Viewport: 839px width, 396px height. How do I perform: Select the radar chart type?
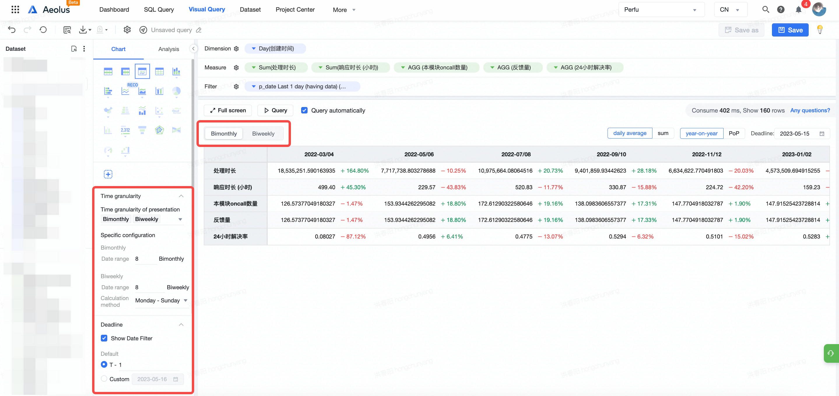point(159,130)
